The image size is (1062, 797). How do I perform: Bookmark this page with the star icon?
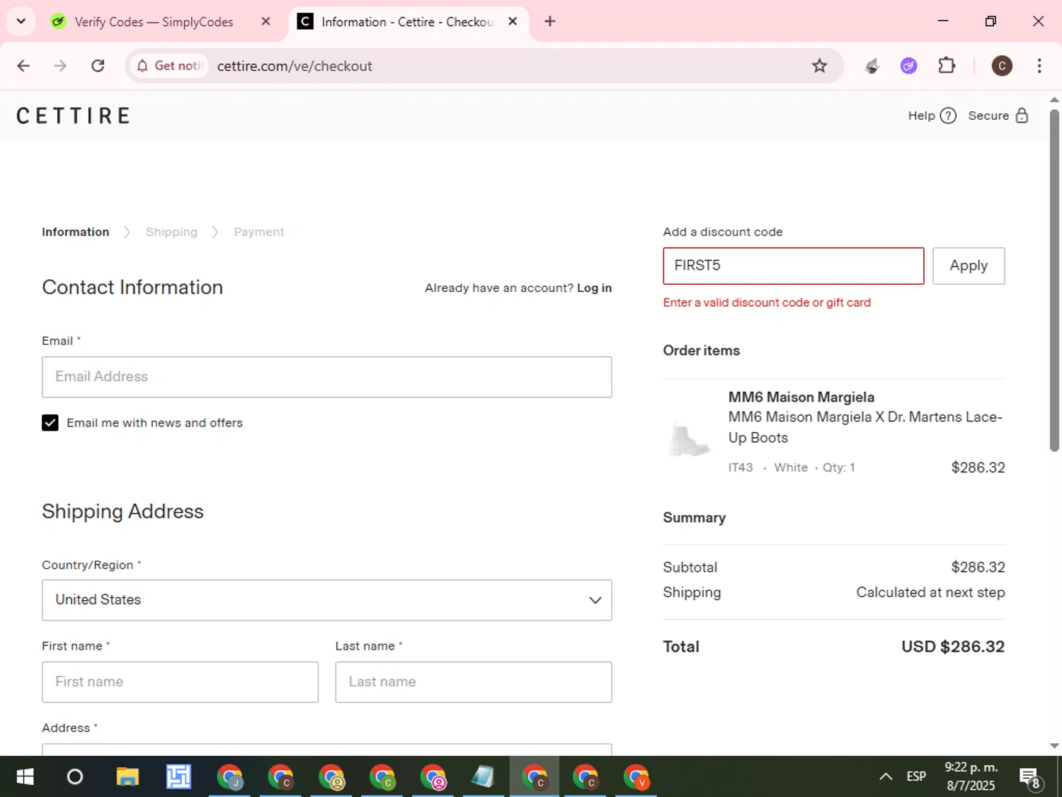819,66
